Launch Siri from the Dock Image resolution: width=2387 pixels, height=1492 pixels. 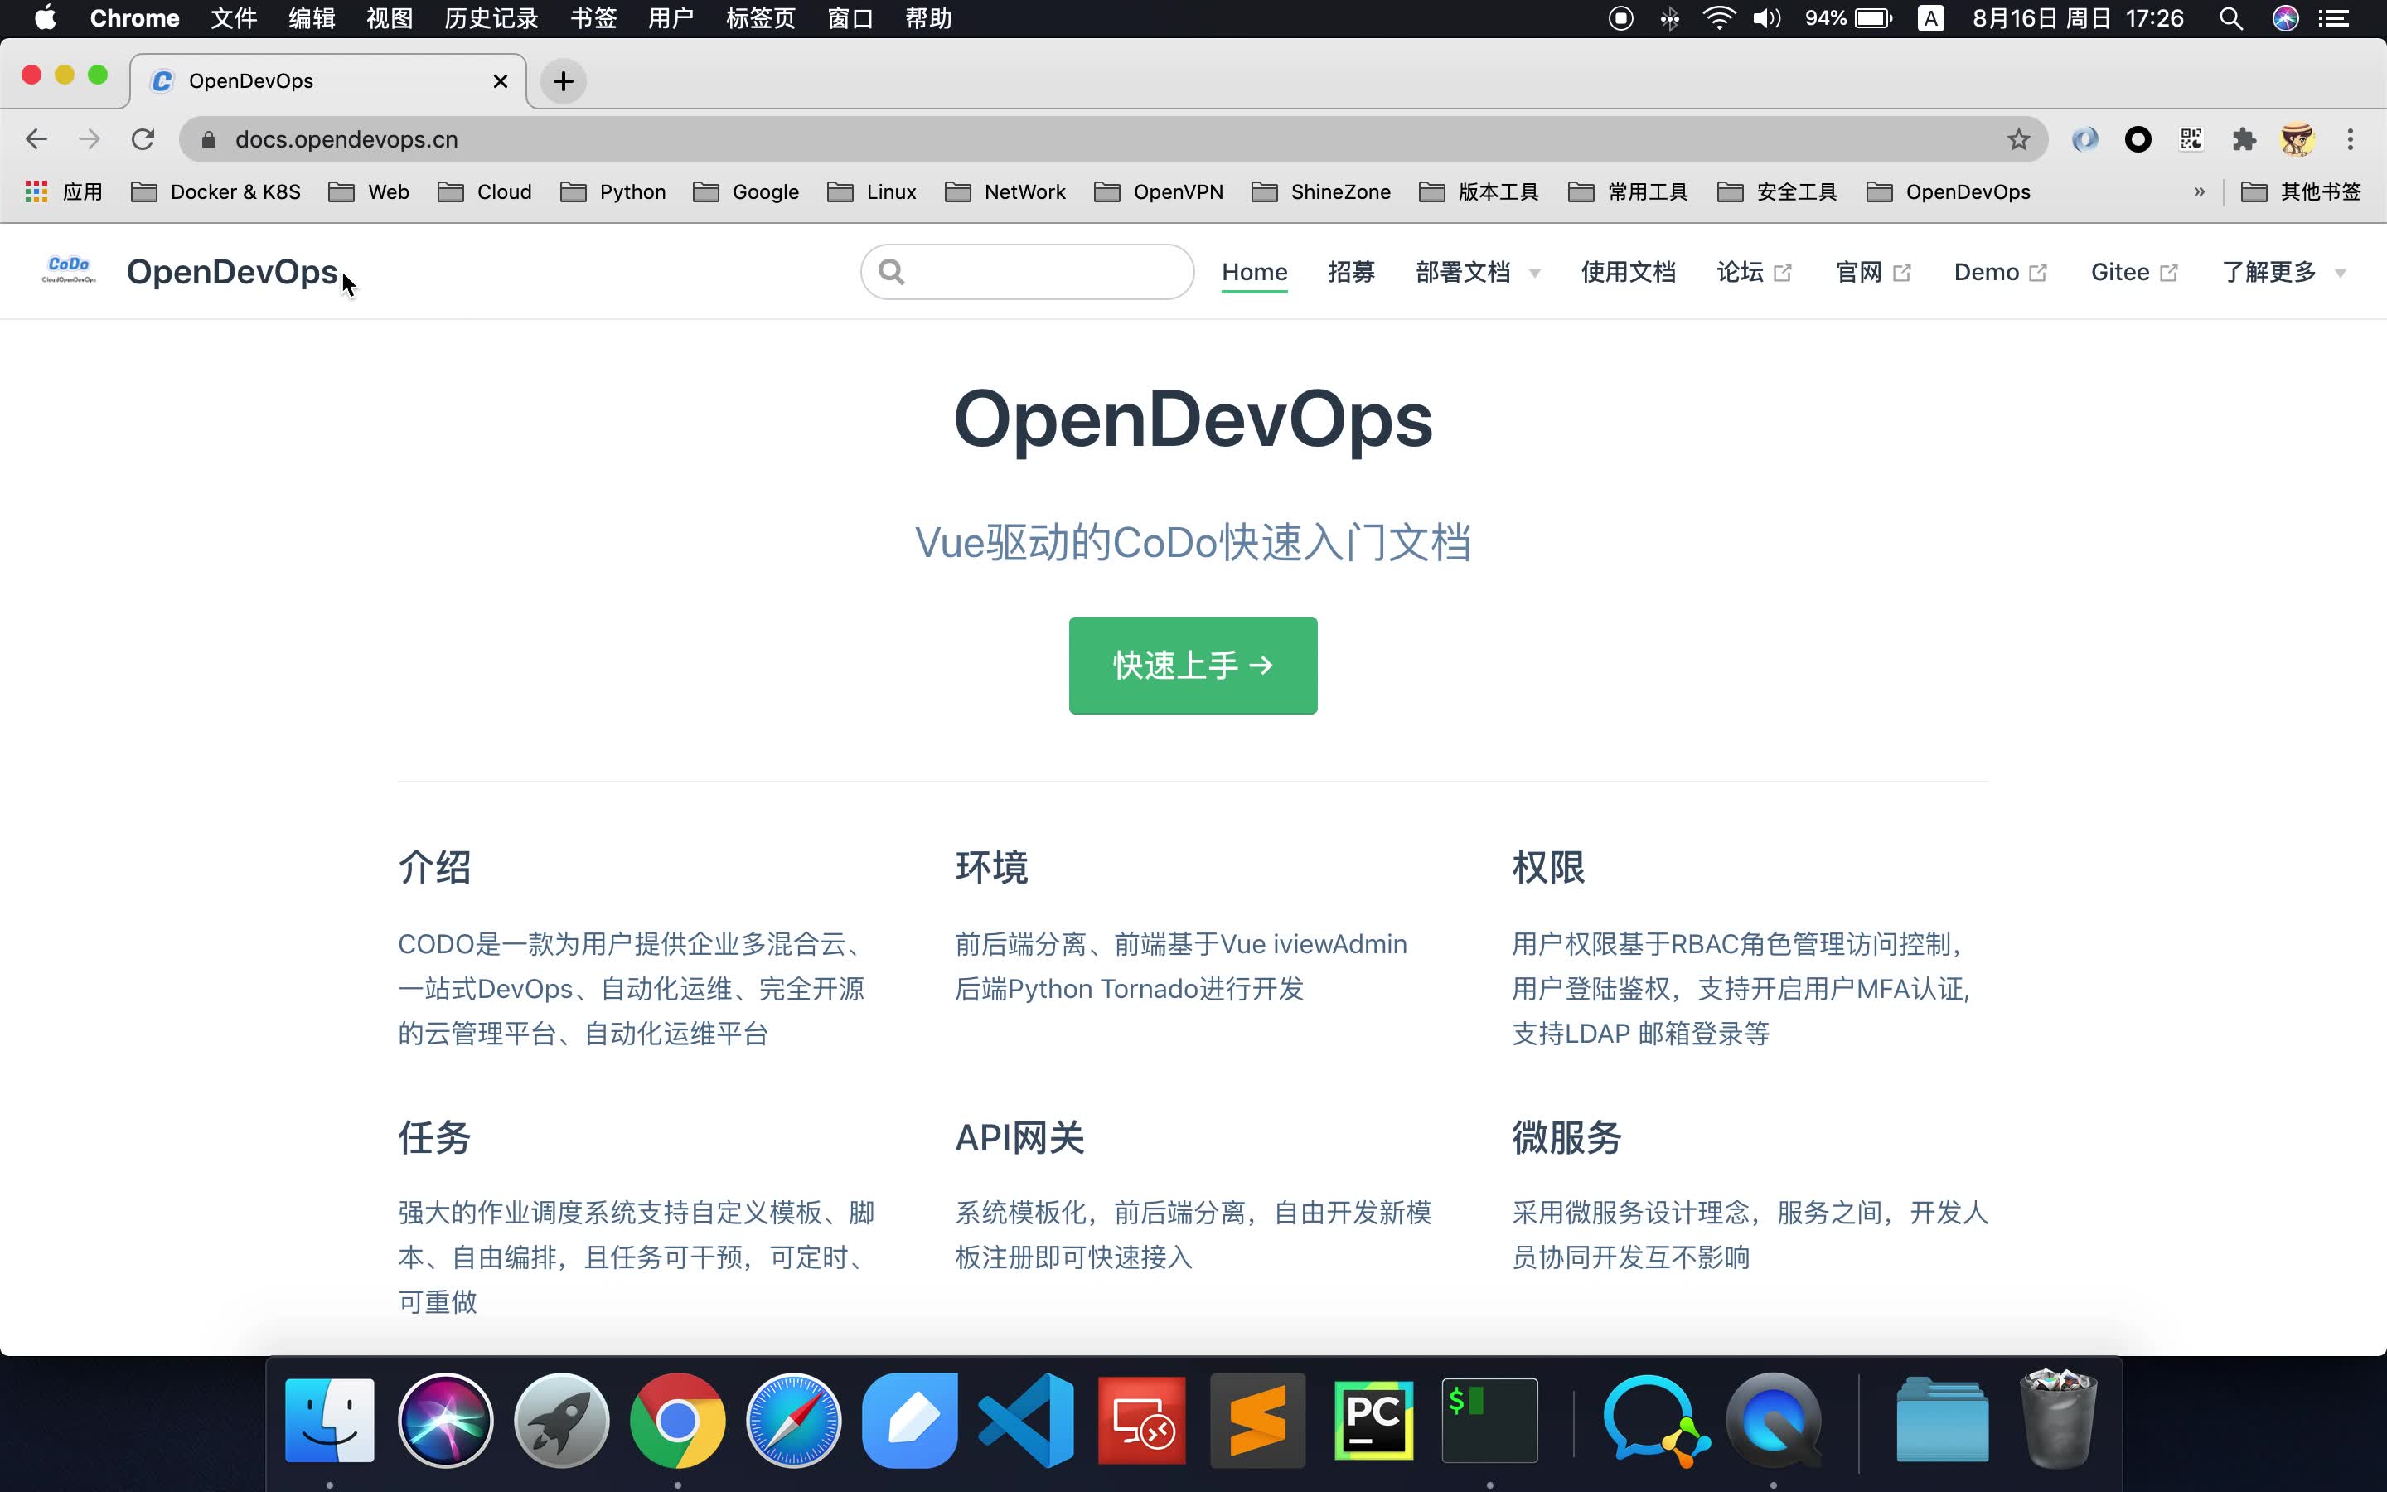point(446,1420)
